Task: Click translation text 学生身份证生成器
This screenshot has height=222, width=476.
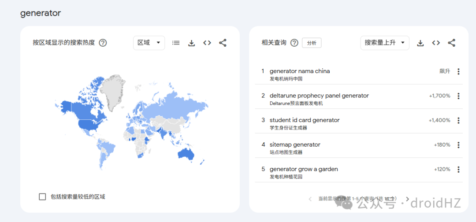Action: pyautogui.click(x=288, y=128)
